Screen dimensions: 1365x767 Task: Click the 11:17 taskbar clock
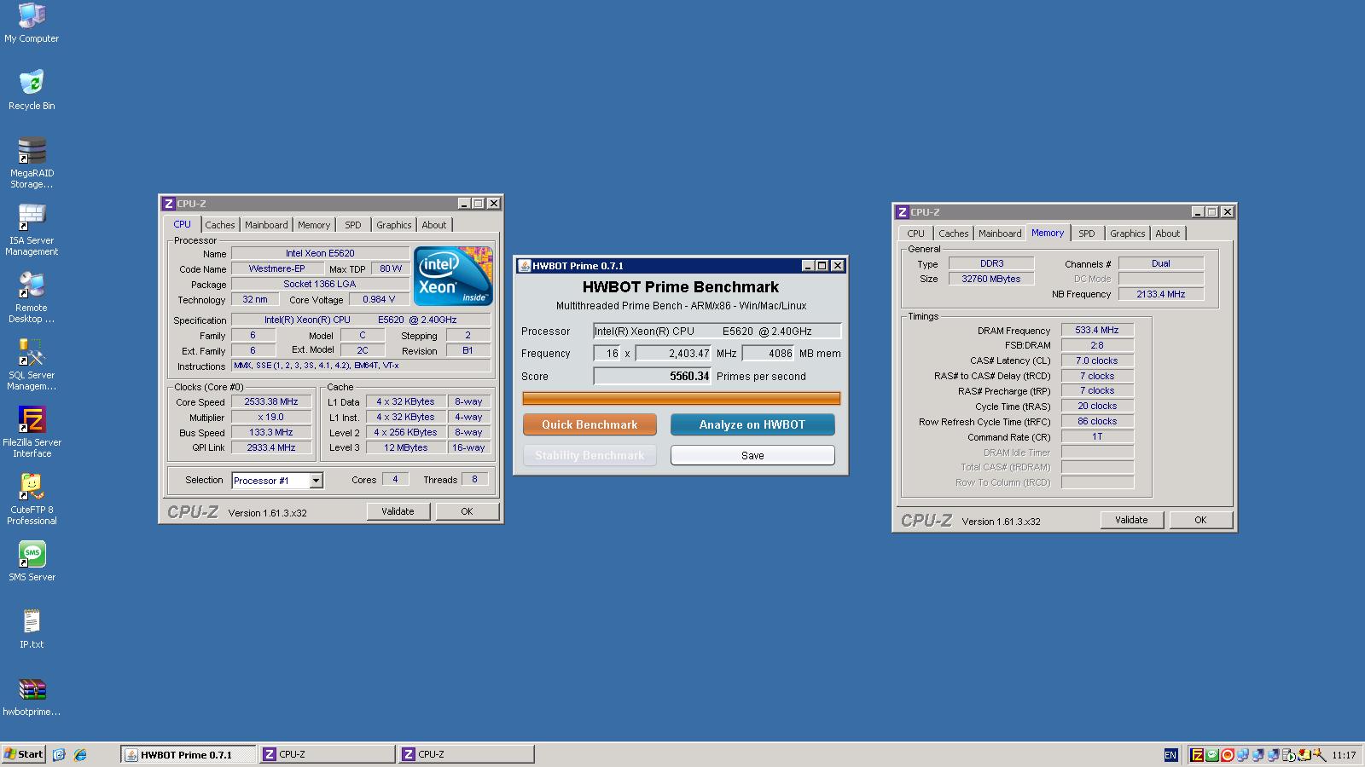pos(1344,755)
